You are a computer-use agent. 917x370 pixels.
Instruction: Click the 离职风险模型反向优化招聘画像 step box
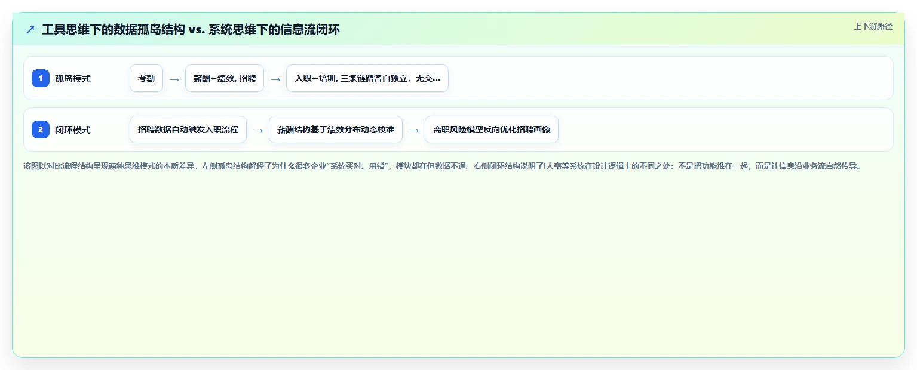pyautogui.click(x=492, y=129)
